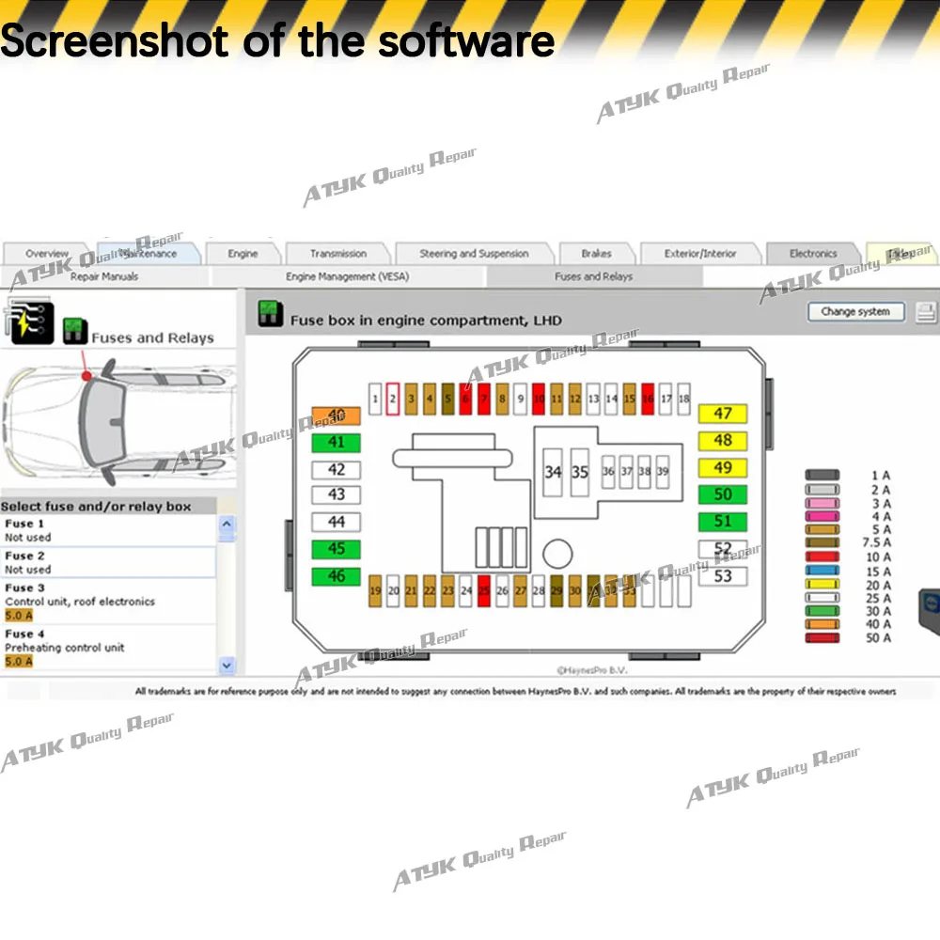Click fuse 19 in bottom row

coord(375,591)
